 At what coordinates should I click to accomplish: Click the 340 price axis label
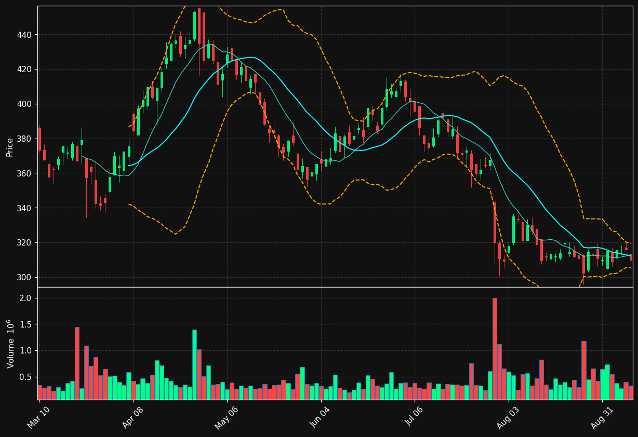tap(25, 208)
